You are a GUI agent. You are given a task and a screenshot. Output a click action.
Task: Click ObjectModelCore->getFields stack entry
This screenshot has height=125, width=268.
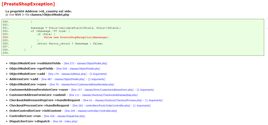coord(31,69)
